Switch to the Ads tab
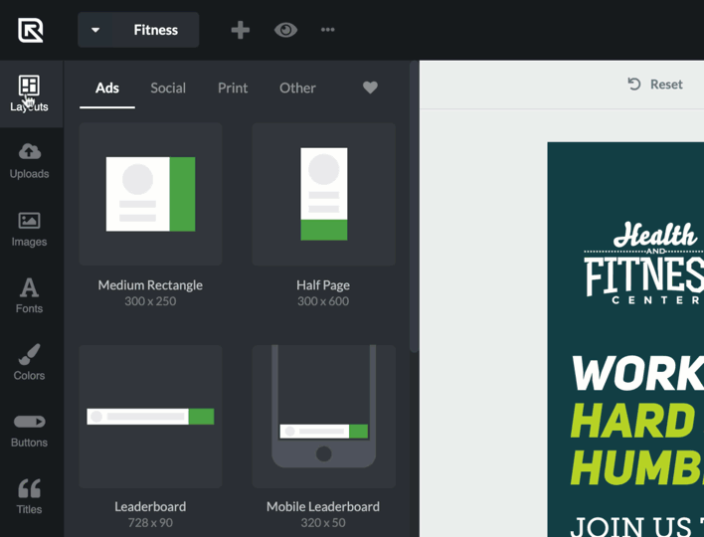 [107, 88]
